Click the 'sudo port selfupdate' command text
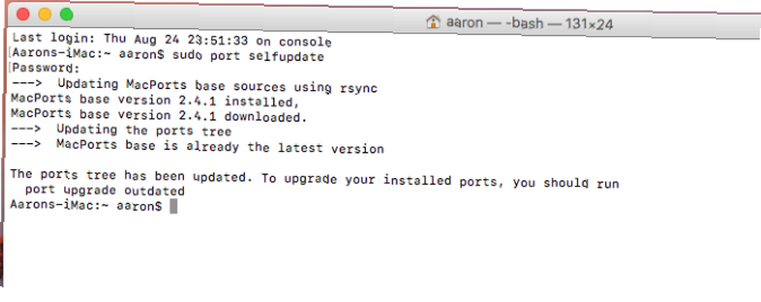761x302 pixels. (x=248, y=56)
